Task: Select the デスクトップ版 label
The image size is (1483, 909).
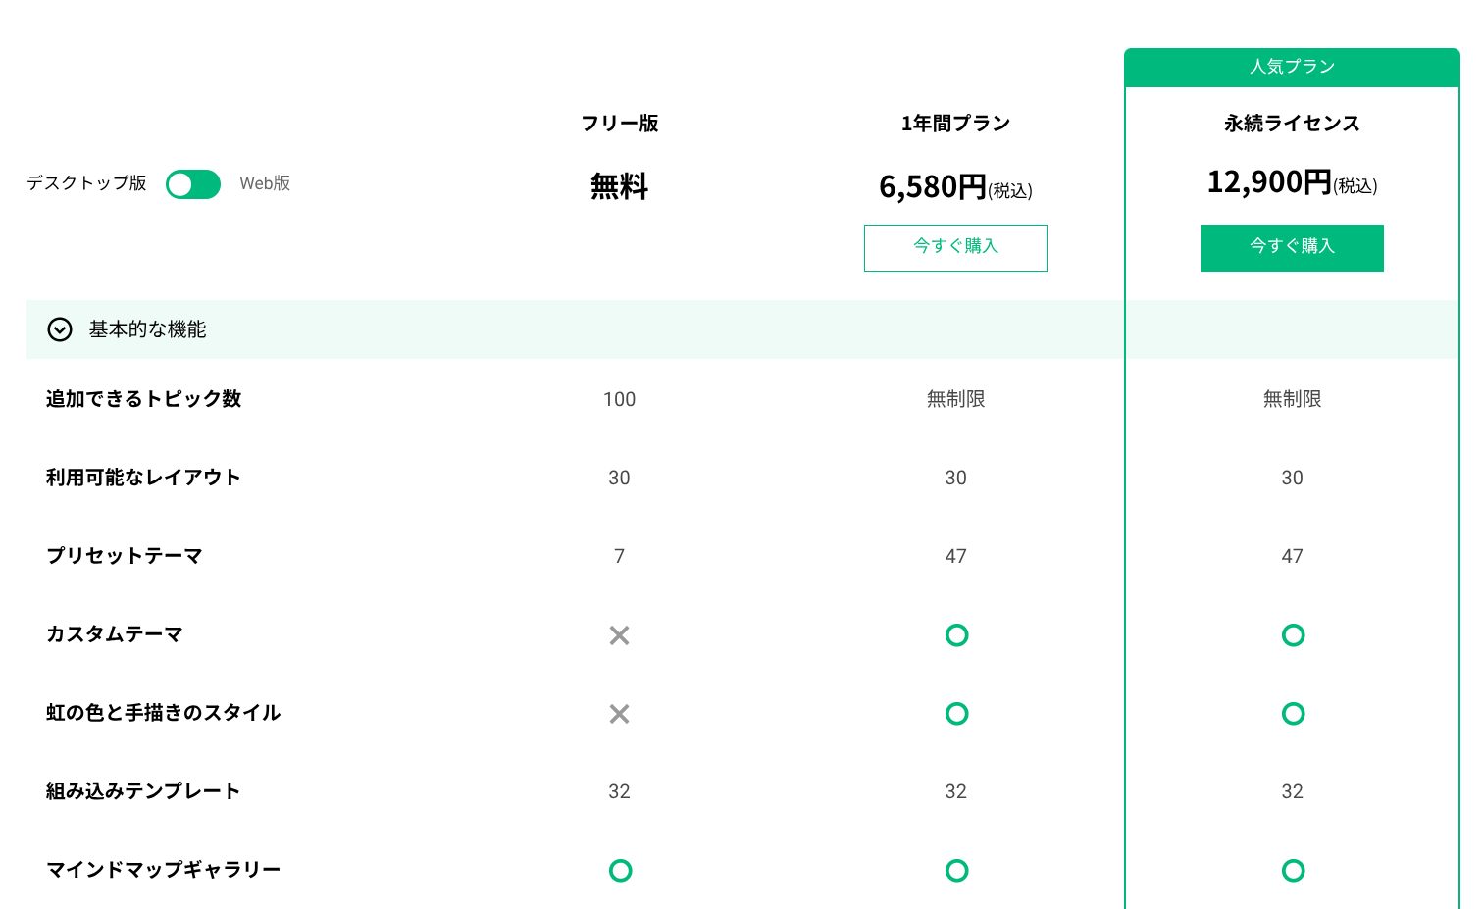Action: tap(86, 183)
